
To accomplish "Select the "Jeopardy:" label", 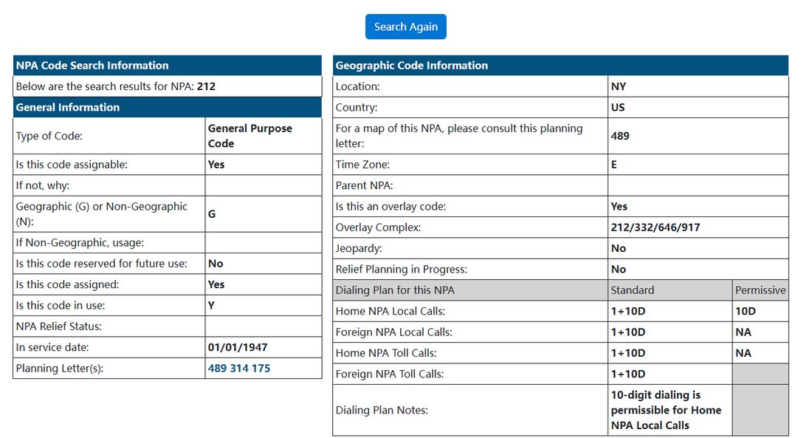I will pos(358,248).
